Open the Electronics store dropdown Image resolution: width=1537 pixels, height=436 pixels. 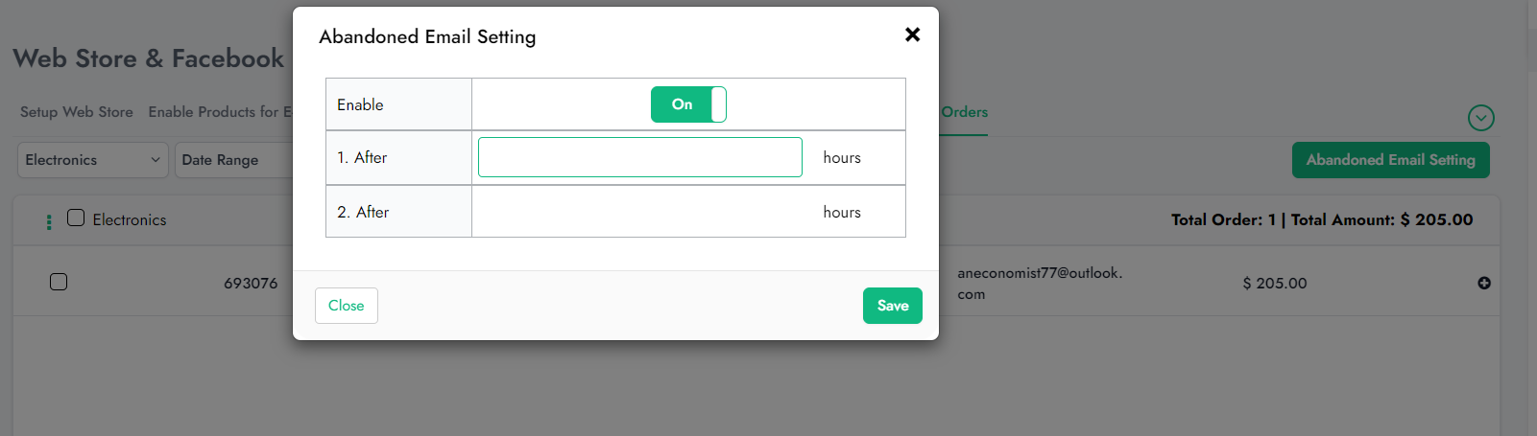tap(92, 160)
